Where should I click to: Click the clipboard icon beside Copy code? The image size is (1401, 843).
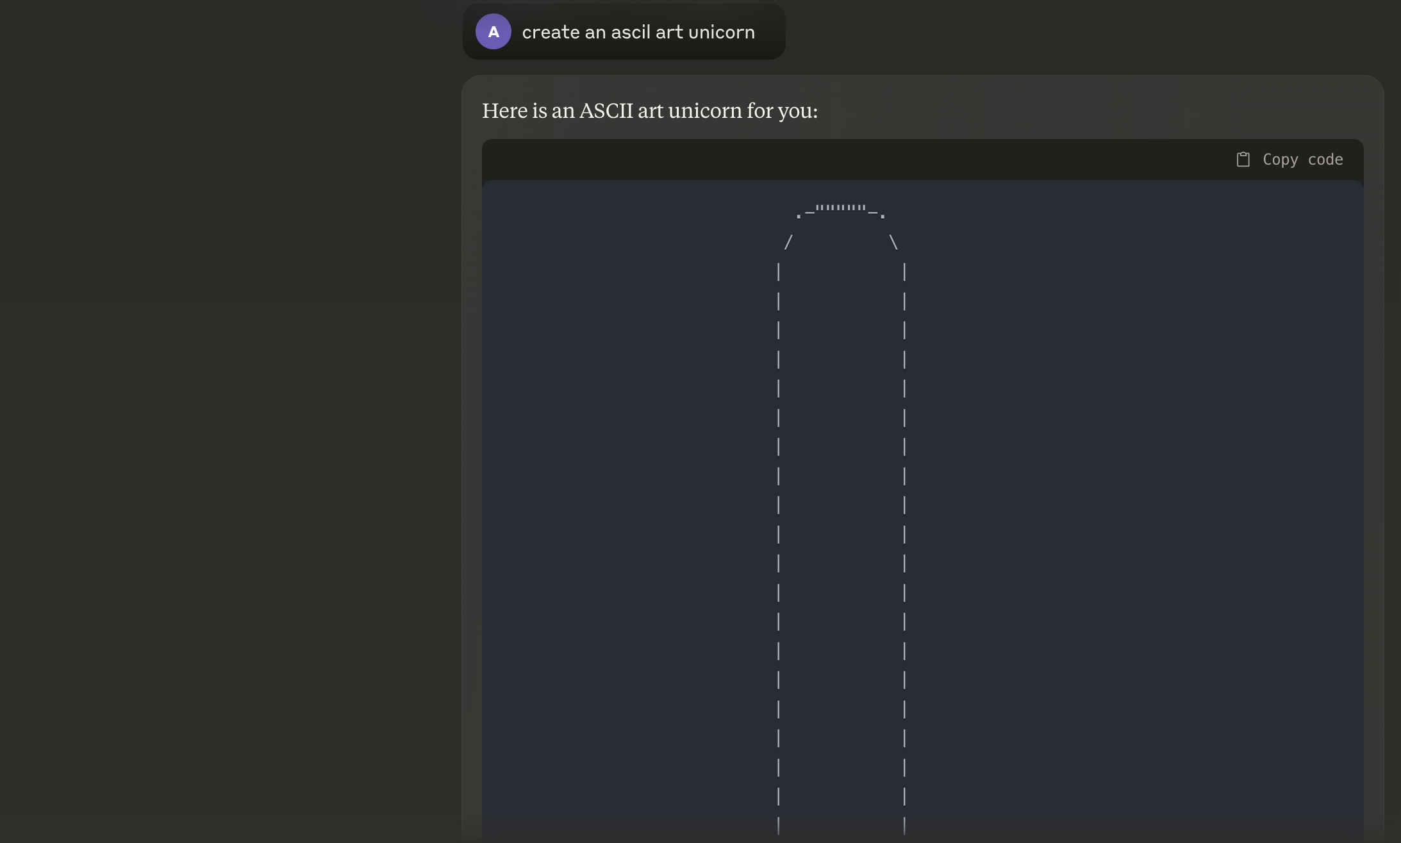(1243, 160)
